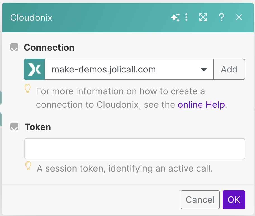Viewport: 255px width, 216px height.
Task: Click the lightbulb hint under Connection
Action: click(x=27, y=89)
